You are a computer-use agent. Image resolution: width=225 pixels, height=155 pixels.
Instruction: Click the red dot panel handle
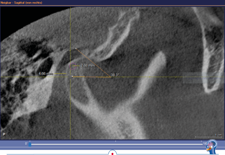point(112,154)
